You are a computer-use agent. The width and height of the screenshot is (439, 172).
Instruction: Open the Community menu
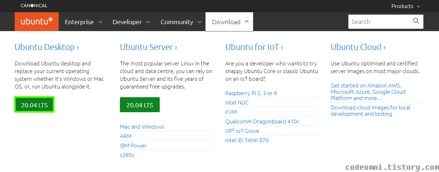pyautogui.click(x=181, y=22)
